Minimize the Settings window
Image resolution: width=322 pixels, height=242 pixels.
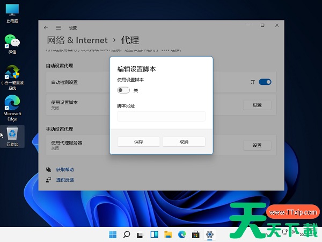click(x=248, y=25)
